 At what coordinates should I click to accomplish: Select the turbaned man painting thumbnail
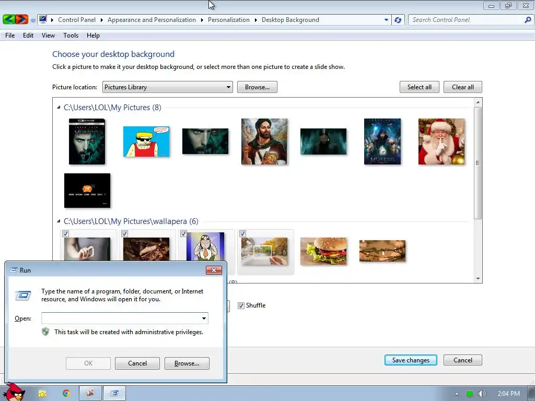click(x=264, y=141)
